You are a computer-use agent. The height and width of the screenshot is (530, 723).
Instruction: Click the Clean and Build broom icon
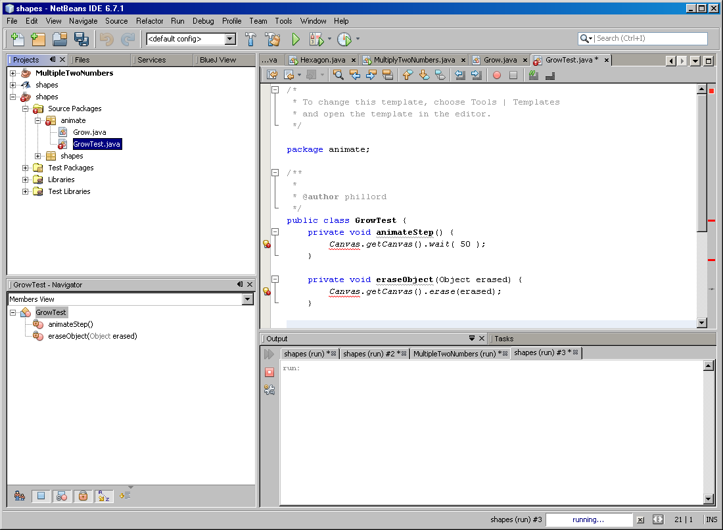[272, 39]
